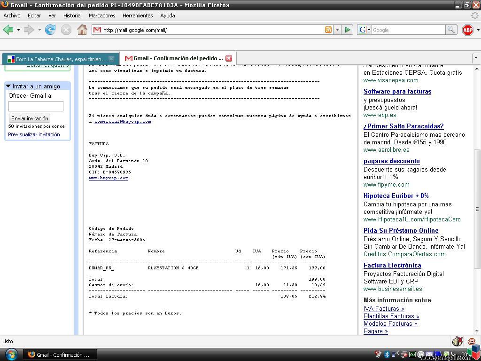This screenshot has width=481, height=361.
Task: Click the Enviar invitación button
Action: (x=30, y=118)
